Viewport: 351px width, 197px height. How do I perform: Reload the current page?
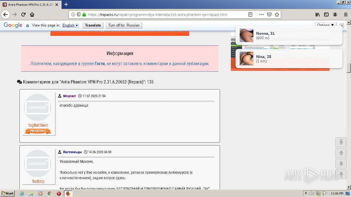[x=23, y=15]
